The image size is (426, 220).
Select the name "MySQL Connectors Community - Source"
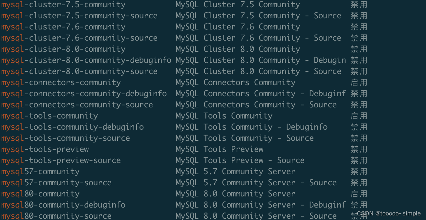256,105
